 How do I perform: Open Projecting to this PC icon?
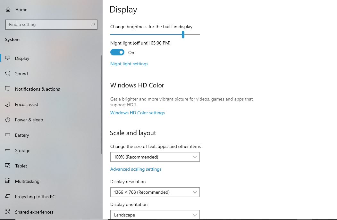point(7,196)
